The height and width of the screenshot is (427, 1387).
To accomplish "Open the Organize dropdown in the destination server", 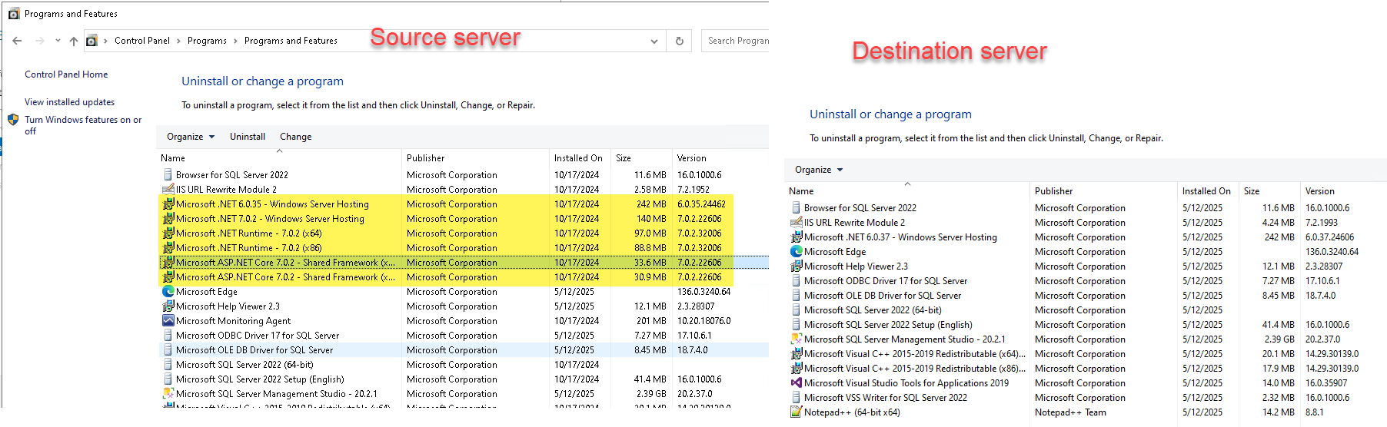I will 818,170.
